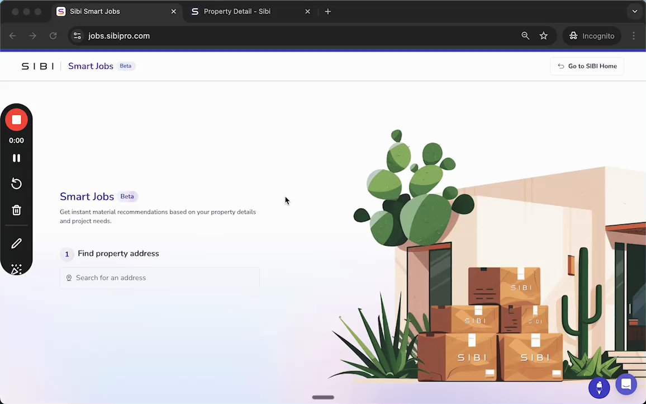The width and height of the screenshot is (646, 404).
Task: Click the Smart Jobs heading in main content
Action: click(87, 196)
